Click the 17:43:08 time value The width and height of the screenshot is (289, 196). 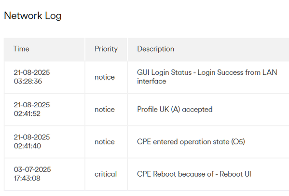(27, 178)
